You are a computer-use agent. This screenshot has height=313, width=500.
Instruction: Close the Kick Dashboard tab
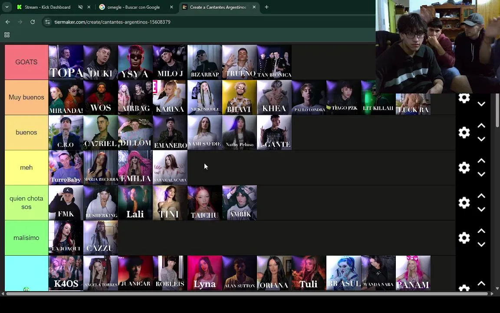click(x=89, y=7)
